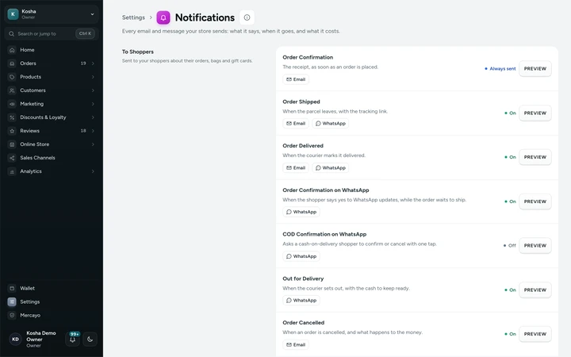Click the search magnifier icon

(12, 33)
